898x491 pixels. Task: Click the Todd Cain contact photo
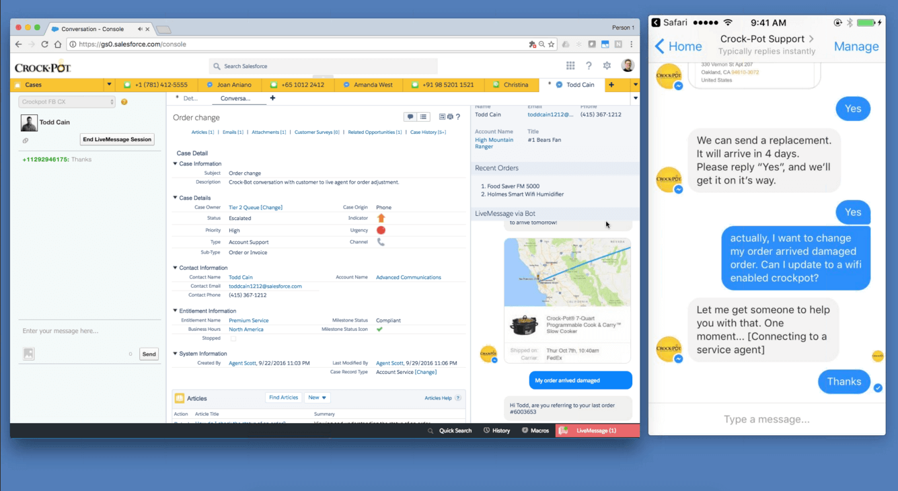pyautogui.click(x=29, y=122)
